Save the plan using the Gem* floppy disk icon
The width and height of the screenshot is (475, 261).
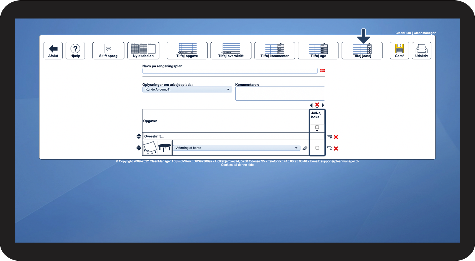click(399, 51)
